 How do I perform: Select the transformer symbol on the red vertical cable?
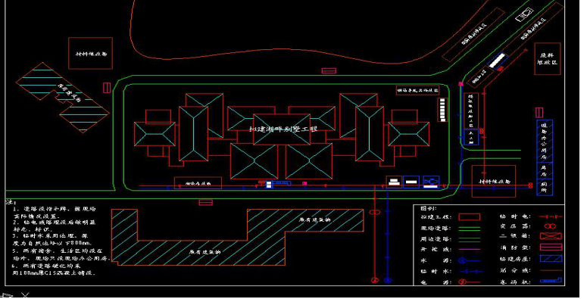click(x=375, y=212)
